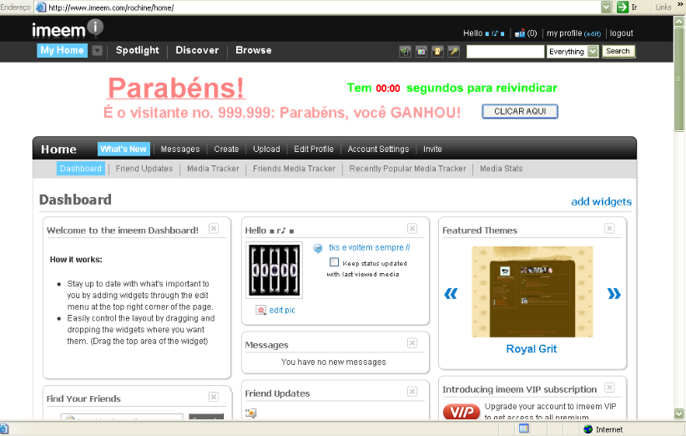The width and height of the screenshot is (686, 436).
Task: Click the logout link
Action: click(622, 33)
